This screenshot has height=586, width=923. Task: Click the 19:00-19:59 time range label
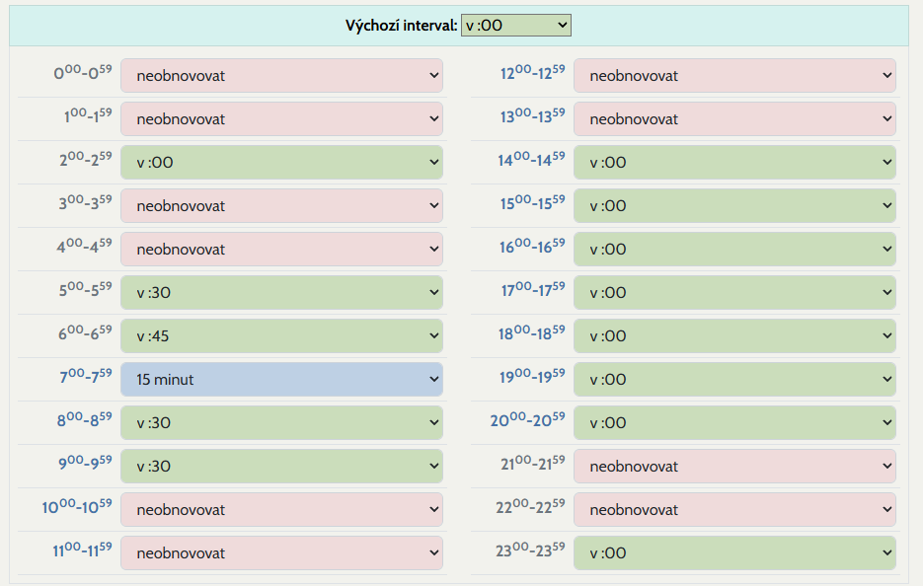click(x=532, y=376)
